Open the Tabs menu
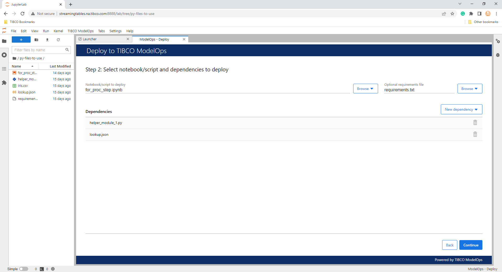Viewport: 502px width, 272px height. [101, 31]
